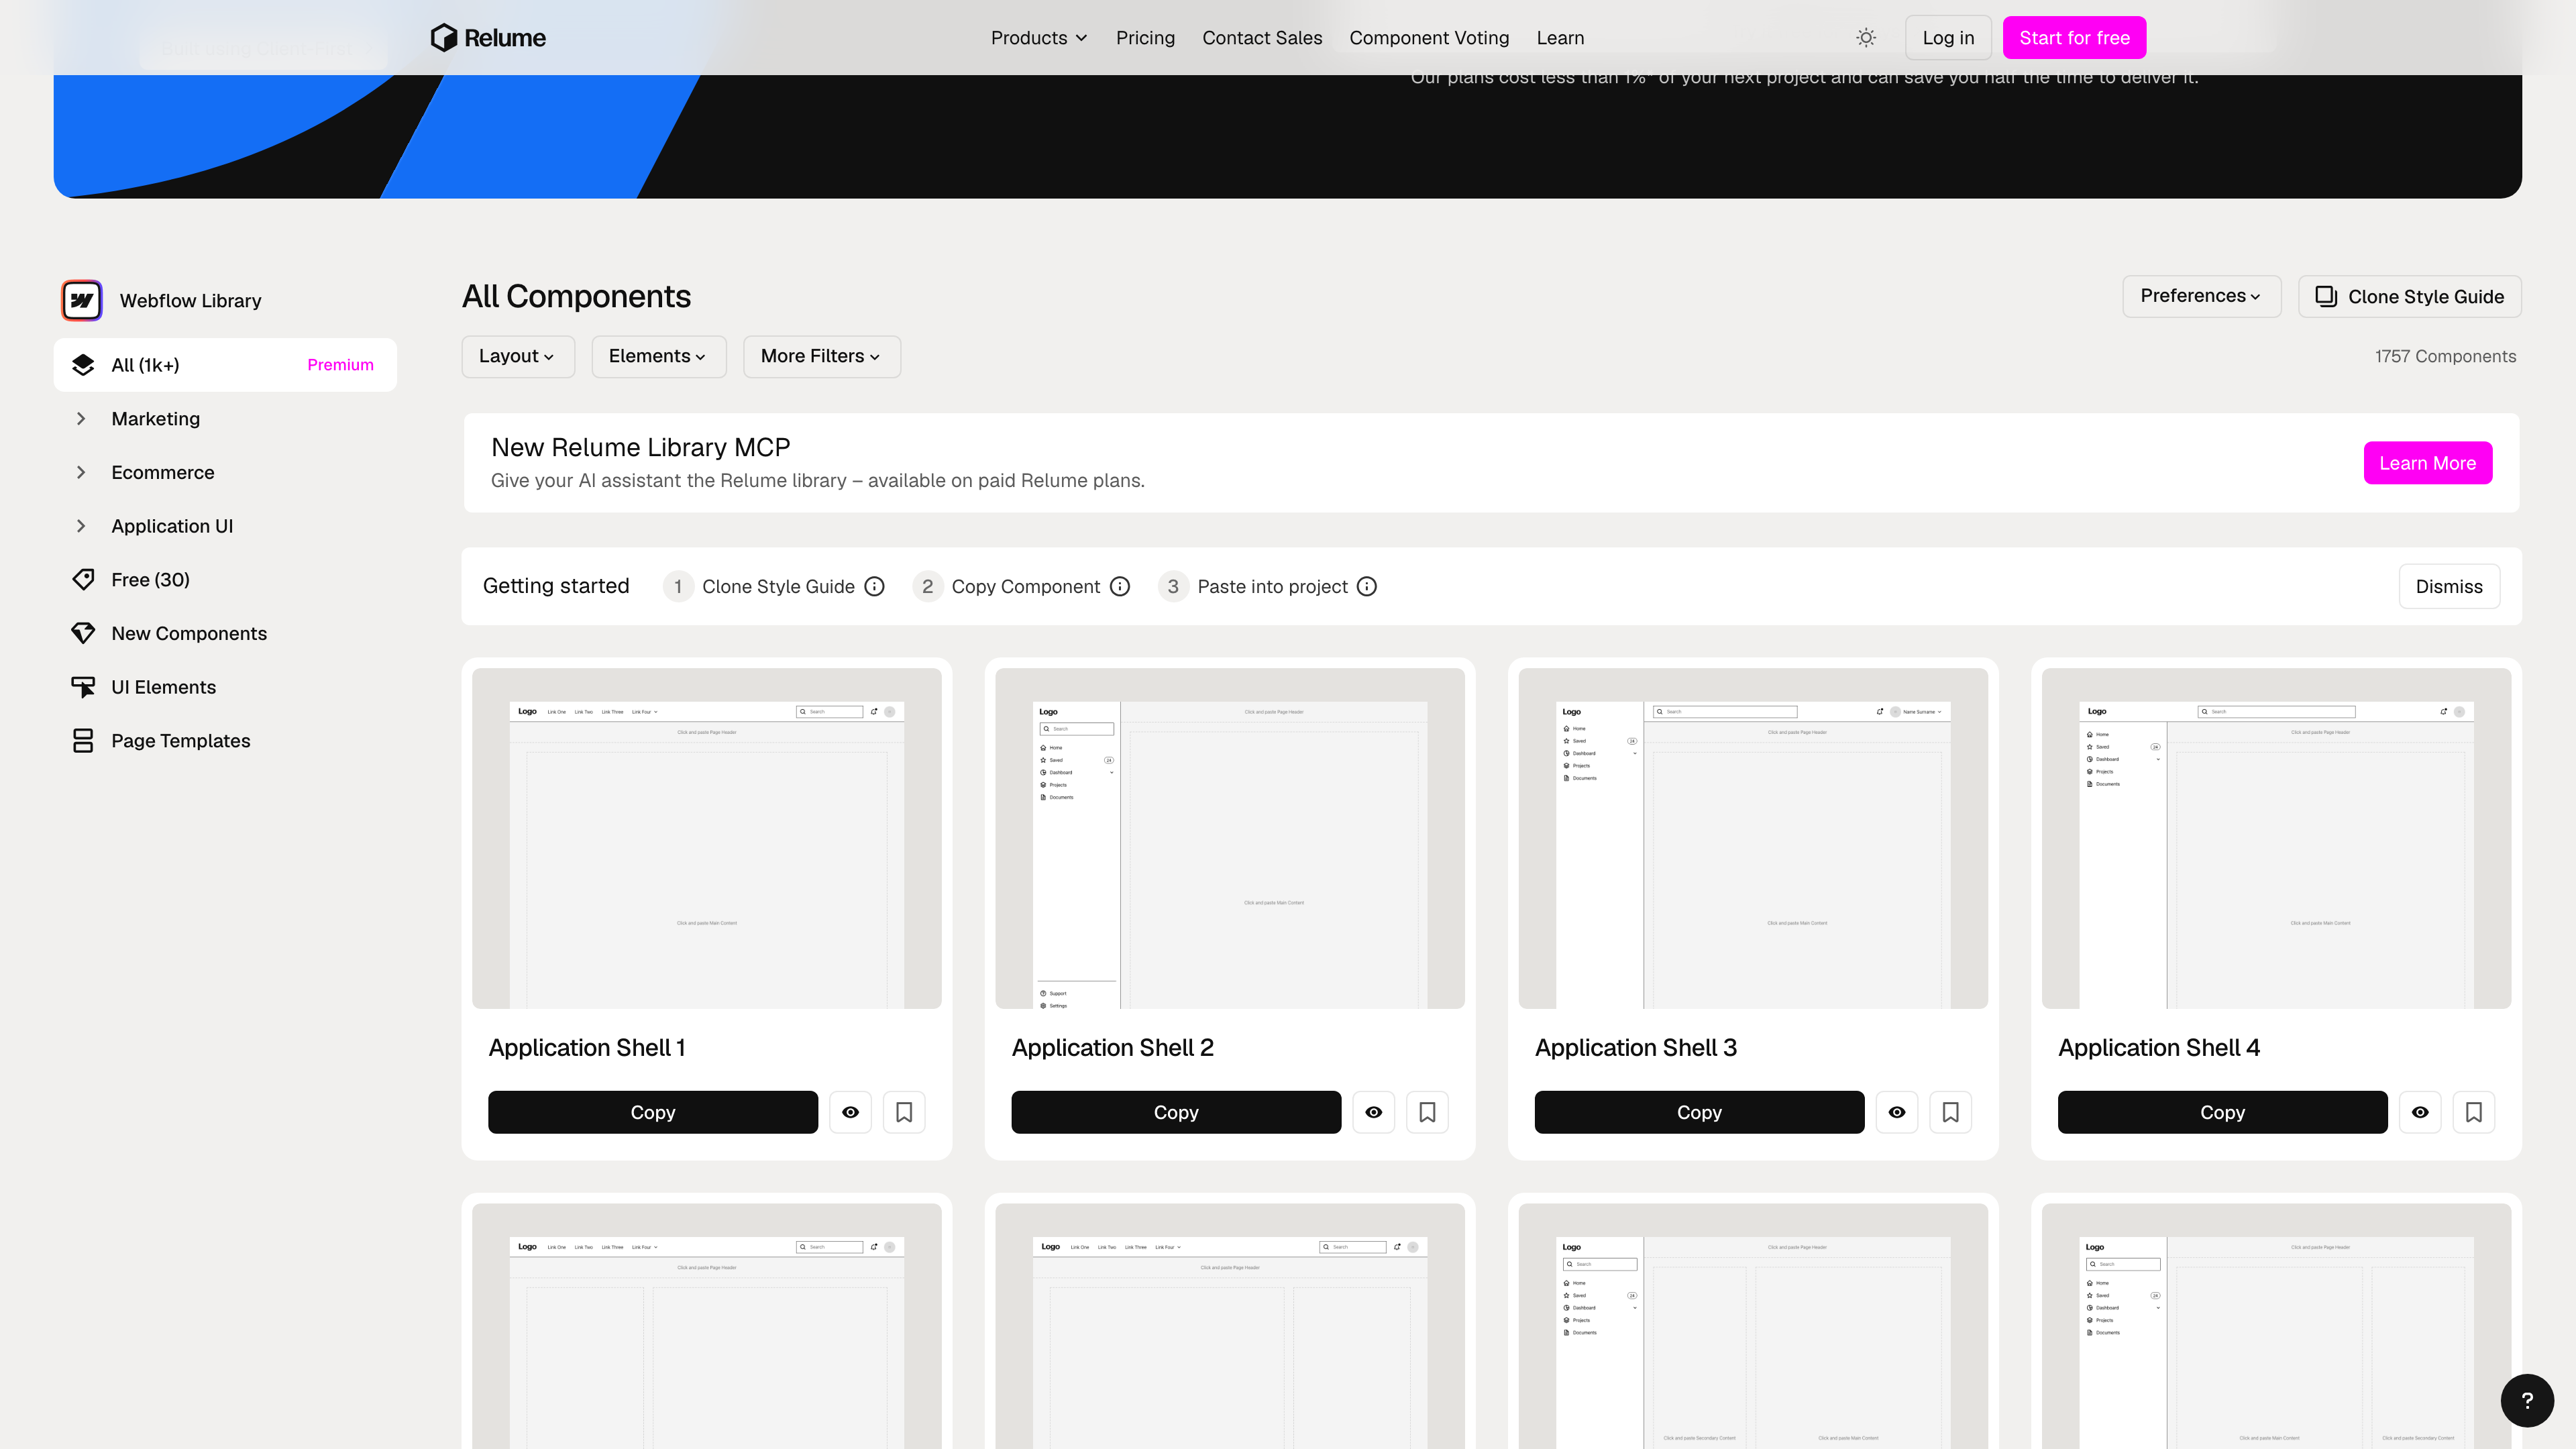Screen dimensions: 2576x1449
Task: Open the Pricing page
Action: tap(1145, 38)
